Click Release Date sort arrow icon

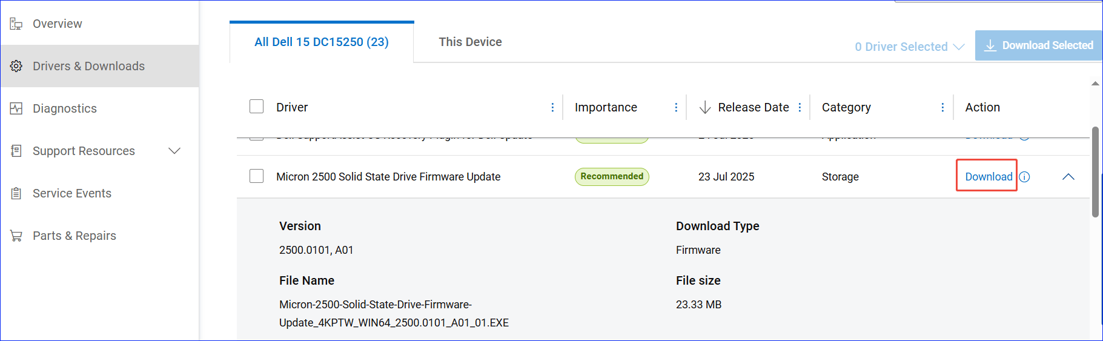pyautogui.click(x=705, y=107)
